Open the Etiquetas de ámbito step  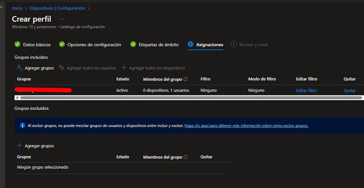[159, 44]
